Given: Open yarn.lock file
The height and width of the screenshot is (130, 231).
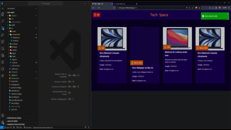Looking at the screenshot, I should pos(14,109).
